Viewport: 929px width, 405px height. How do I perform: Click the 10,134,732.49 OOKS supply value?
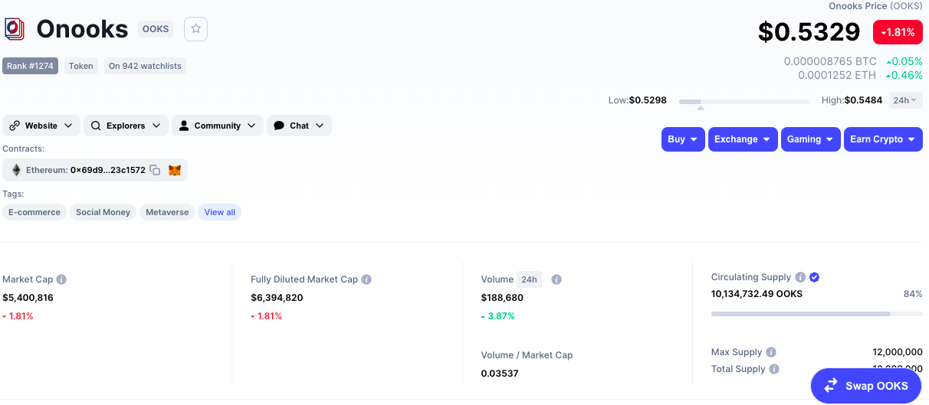[x=757, y=294]
